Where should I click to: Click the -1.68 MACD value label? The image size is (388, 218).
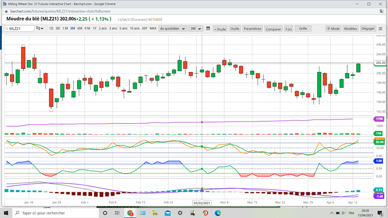[x=379, y=196]
